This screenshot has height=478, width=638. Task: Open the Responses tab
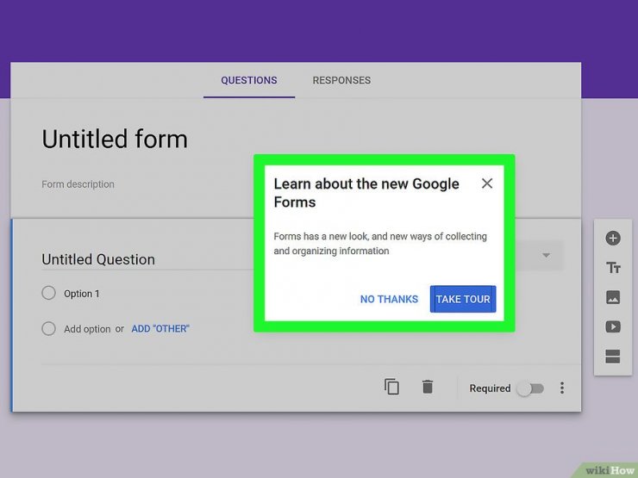click(341, 80)
